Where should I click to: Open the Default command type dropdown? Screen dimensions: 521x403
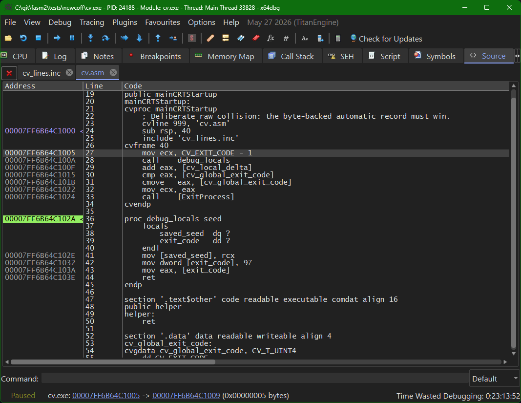pyautogui.click(x=495, y=379)
